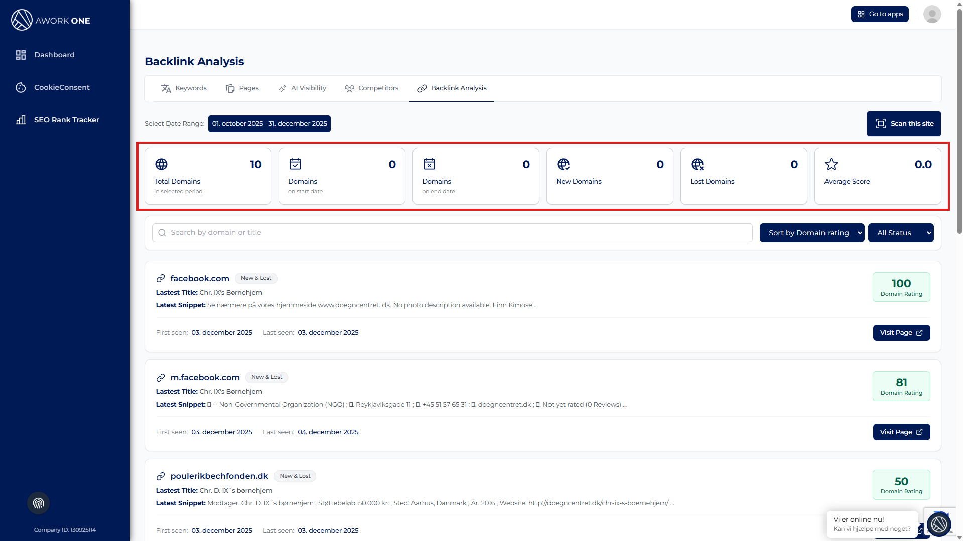Open the fingerprint cookie settings icon

click(38, 503)
